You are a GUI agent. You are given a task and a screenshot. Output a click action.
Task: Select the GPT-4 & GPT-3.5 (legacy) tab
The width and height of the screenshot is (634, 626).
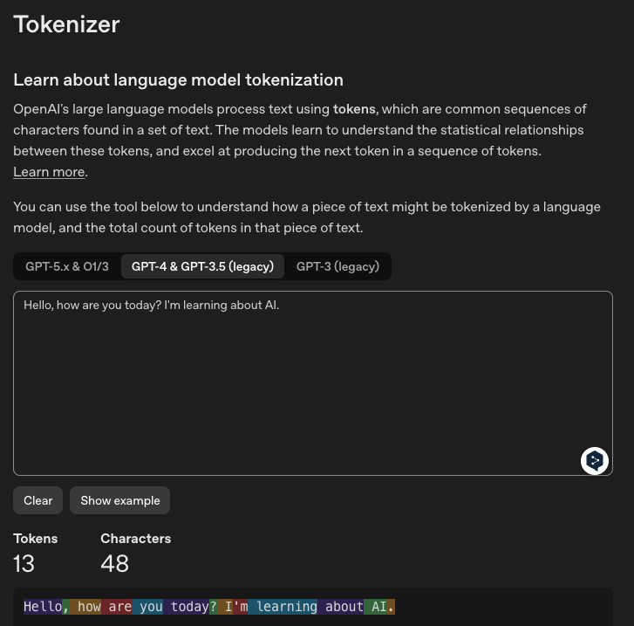pyautogui.click(x=202, y=266)
